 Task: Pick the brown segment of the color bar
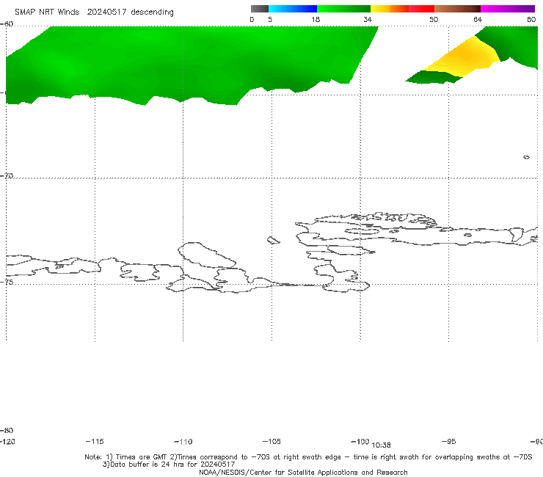(x=457, y=9)
